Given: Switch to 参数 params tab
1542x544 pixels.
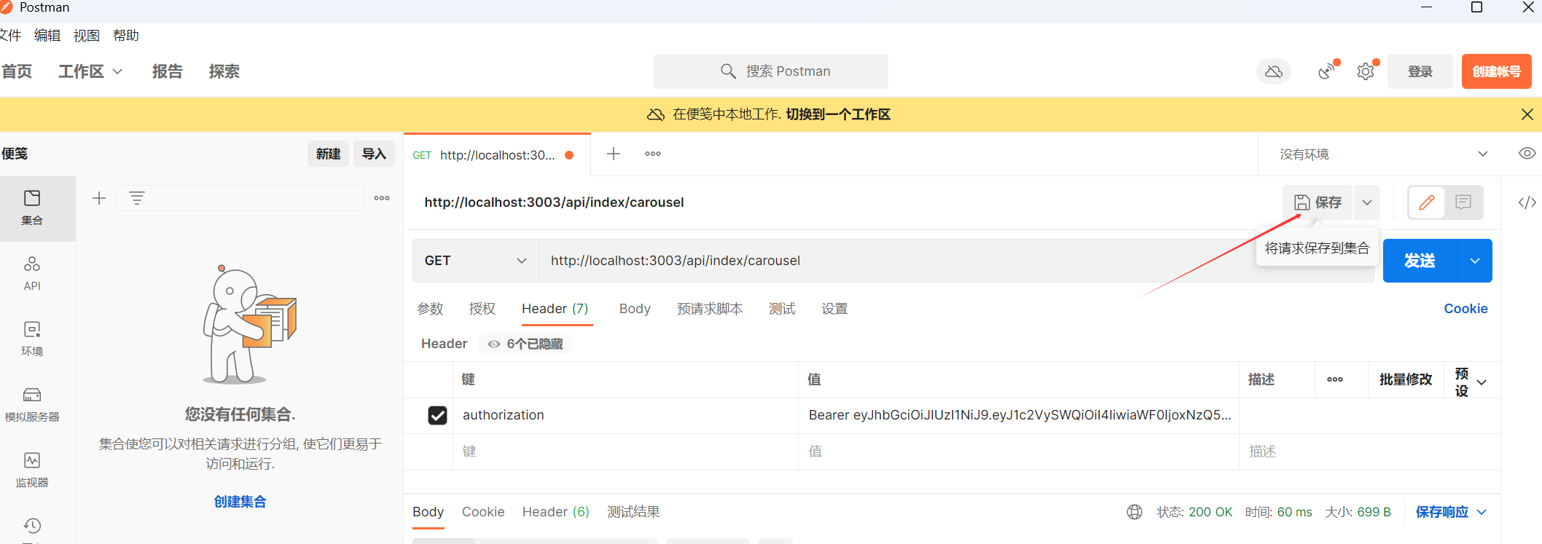Looking at the screenshot, I should pos(430,309).
